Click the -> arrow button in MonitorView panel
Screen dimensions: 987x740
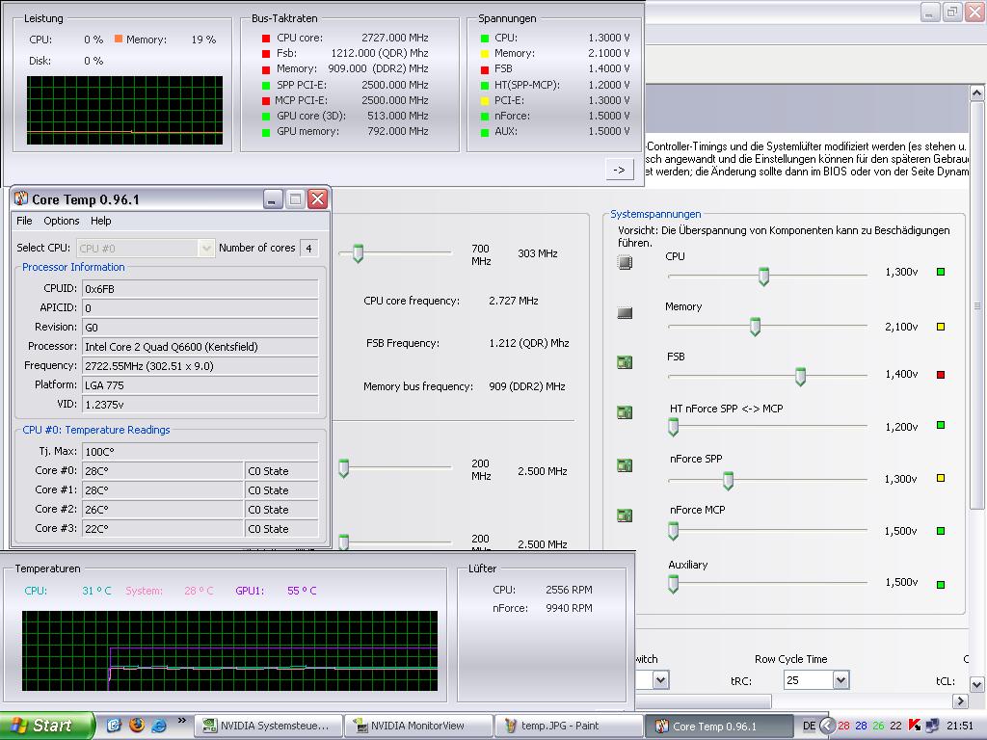620,170
